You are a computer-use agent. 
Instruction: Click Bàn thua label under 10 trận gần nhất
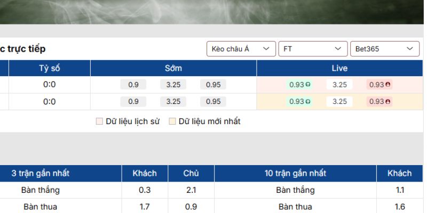point(296,207)
